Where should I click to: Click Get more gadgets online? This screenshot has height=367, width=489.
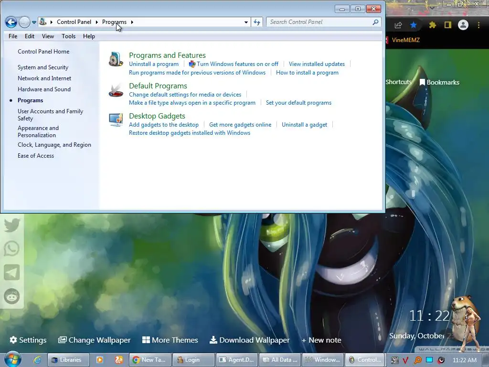pos(240,125)
